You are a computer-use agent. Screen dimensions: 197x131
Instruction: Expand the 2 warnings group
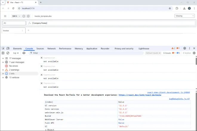pos(3,70)
